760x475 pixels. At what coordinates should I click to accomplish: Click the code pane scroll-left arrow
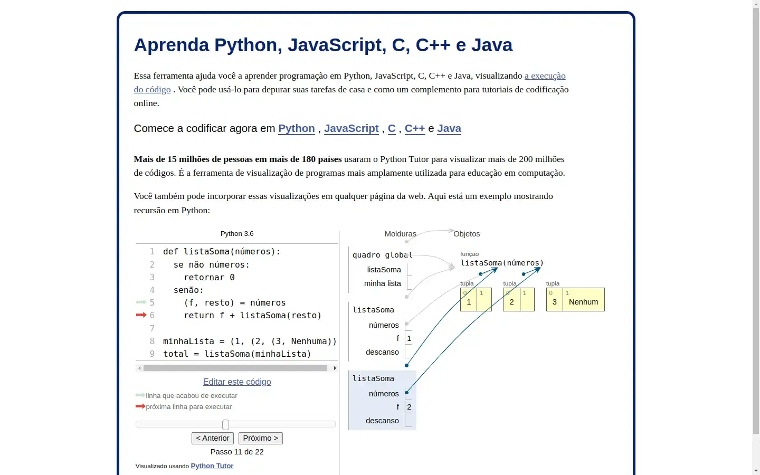139,368
